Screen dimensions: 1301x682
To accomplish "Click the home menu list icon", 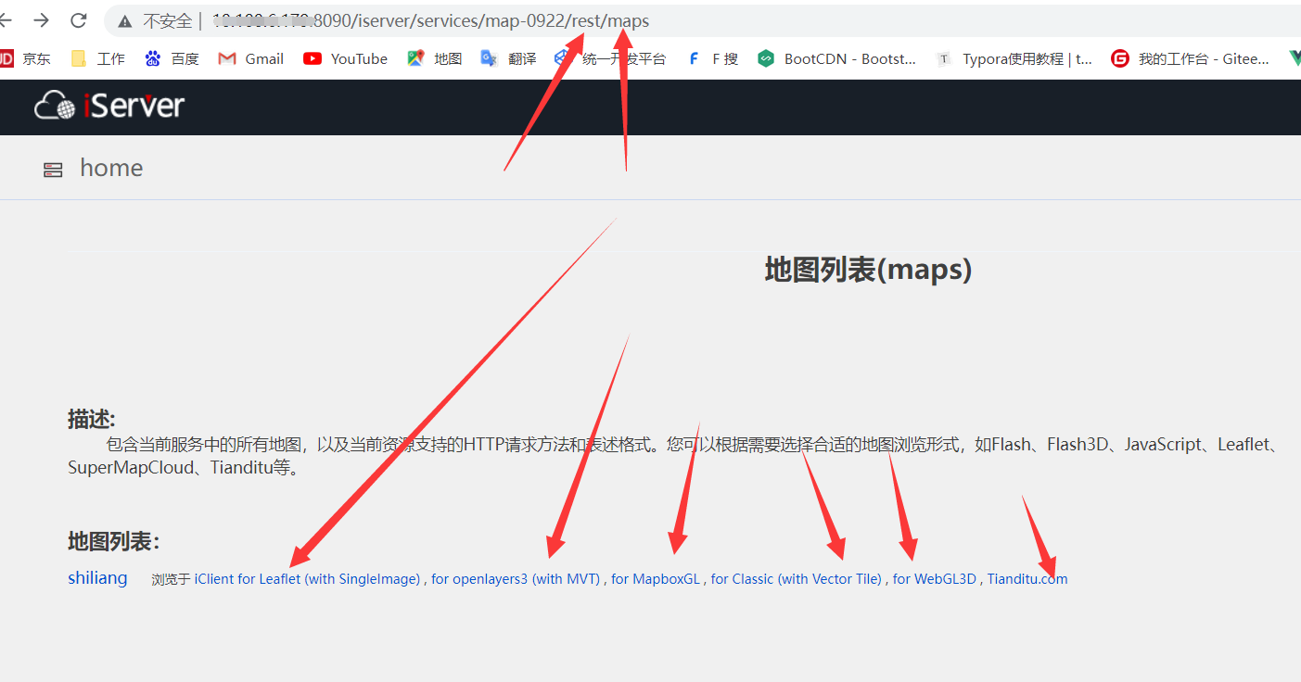I will click(x=53, y=170).
